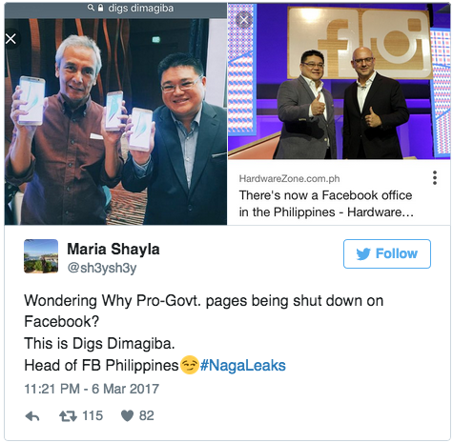The width and height of the screenshot is (453, 443).
Task: Open the #NagaLeaks hashtag
Action: tap(243, 365)
